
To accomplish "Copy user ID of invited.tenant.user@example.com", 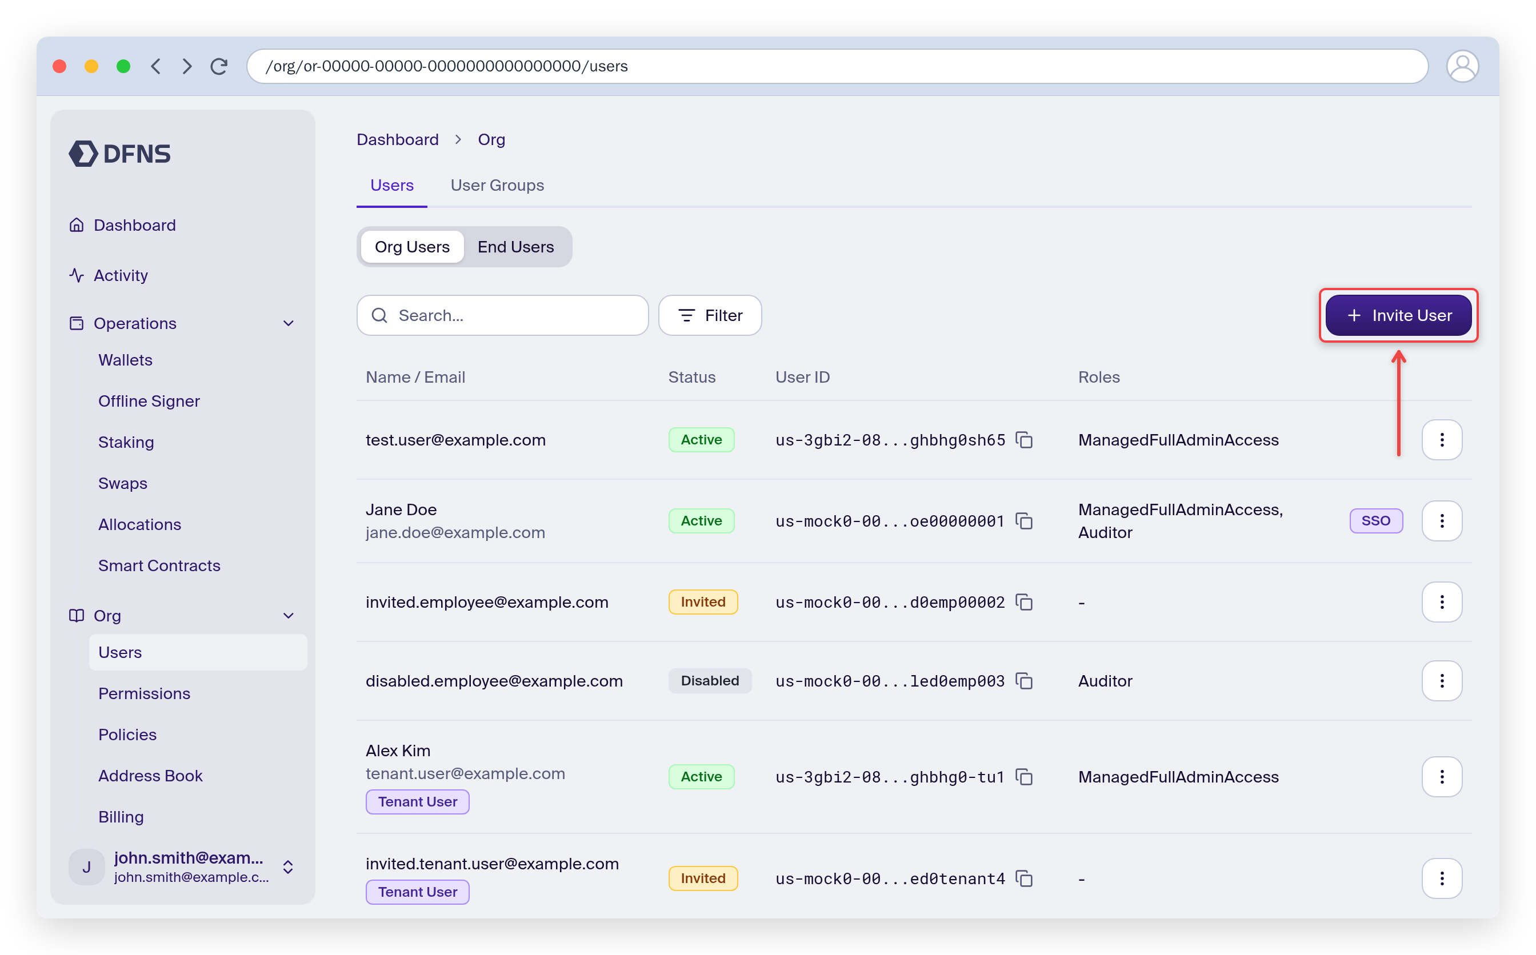I will tap(1023, 878).
